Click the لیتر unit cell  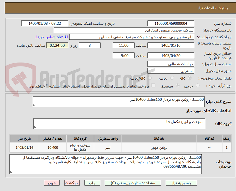(108, 147)
